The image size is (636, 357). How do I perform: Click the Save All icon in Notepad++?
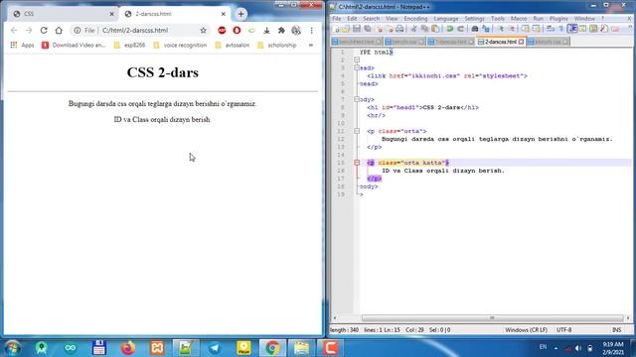368,29
